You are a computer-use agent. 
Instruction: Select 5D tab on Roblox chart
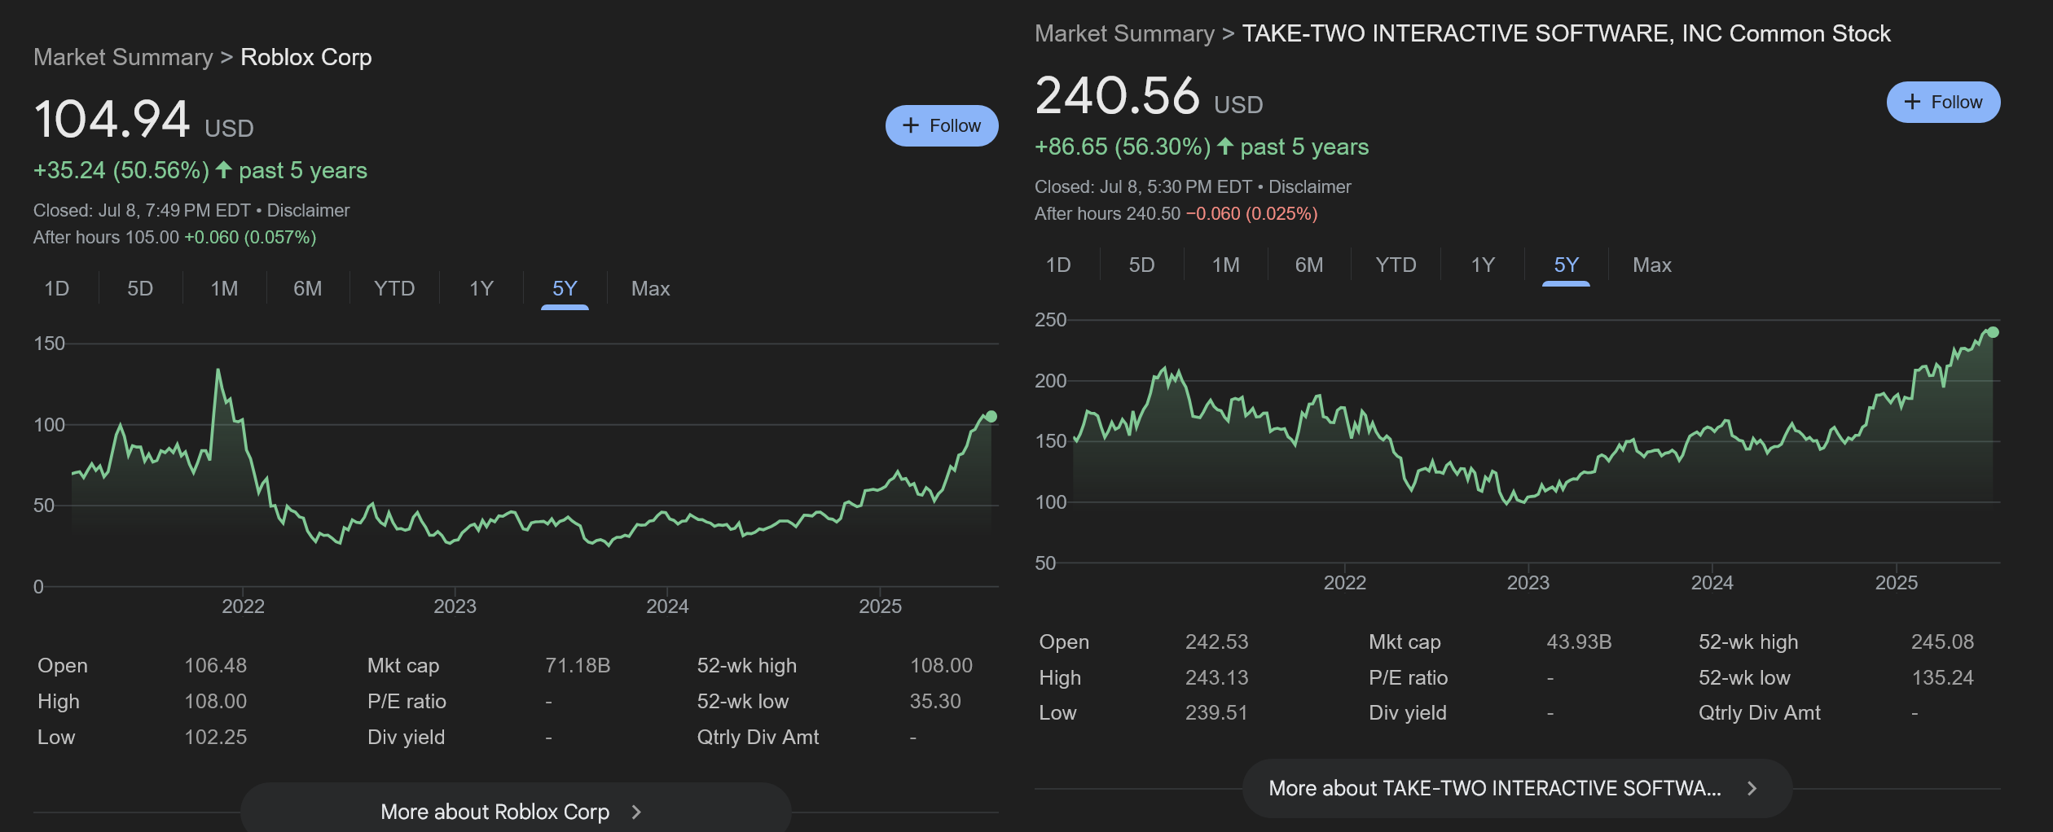click(x=140, y=288)
